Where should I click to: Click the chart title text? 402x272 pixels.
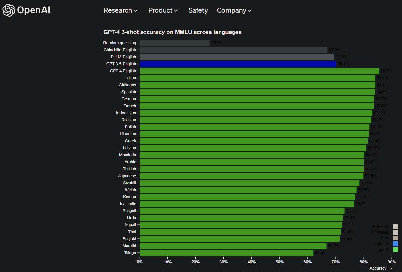[173, 32]
